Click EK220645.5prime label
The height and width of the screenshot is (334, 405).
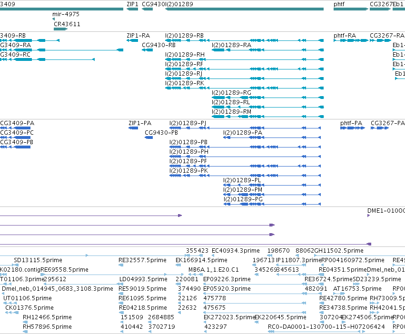pos(280,318)
